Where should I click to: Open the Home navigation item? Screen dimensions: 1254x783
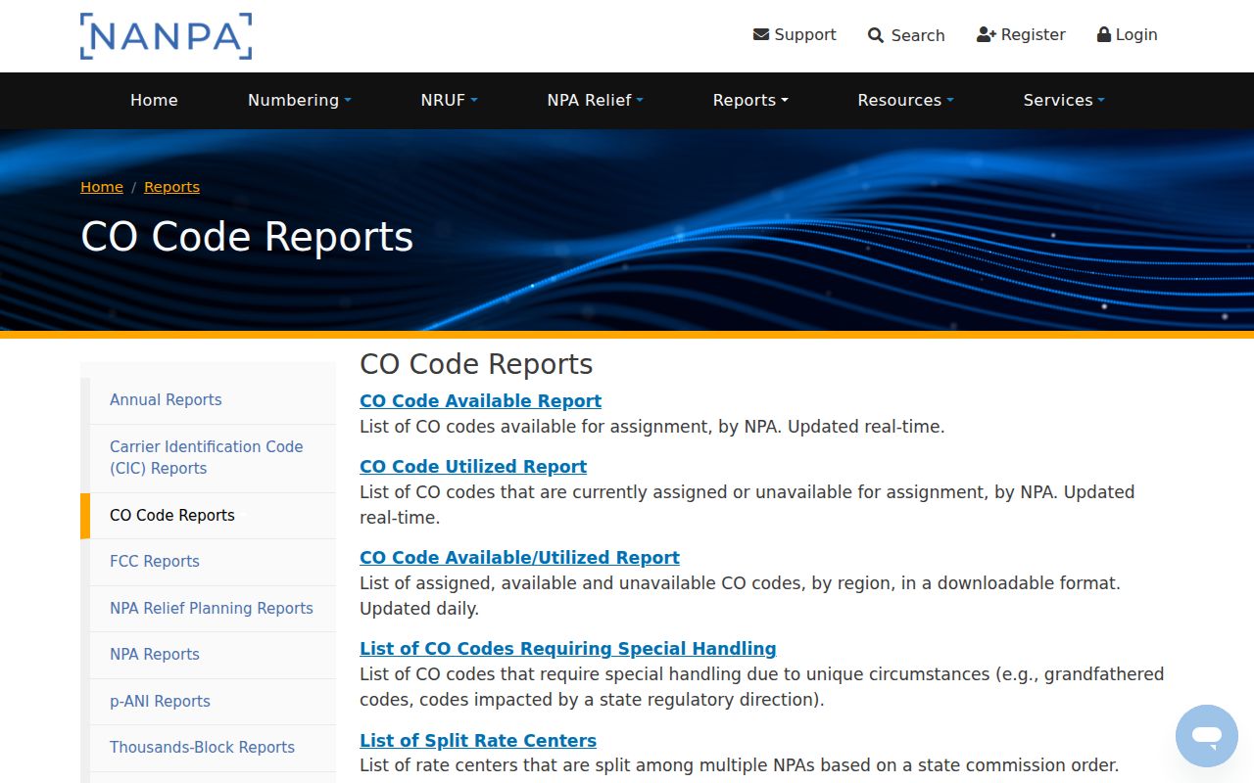click(154, 100)
